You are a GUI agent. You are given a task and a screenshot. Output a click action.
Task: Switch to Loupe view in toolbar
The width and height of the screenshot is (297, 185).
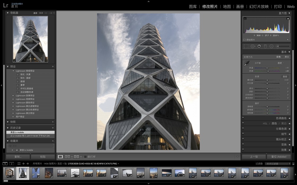60,157
